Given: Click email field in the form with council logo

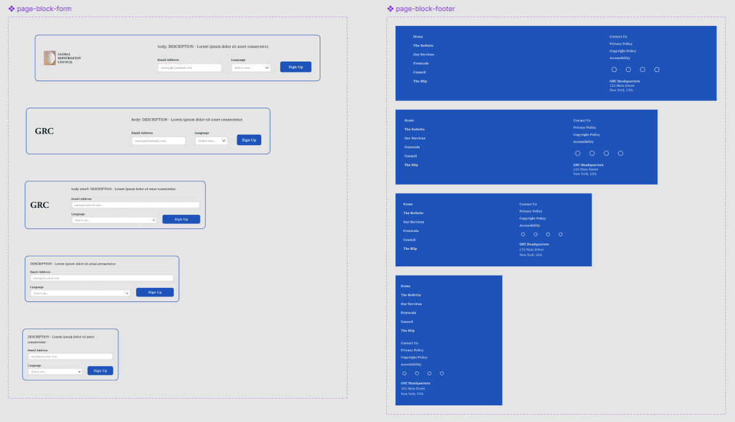Looking at the screenshot, I should (x=189, y=68).
